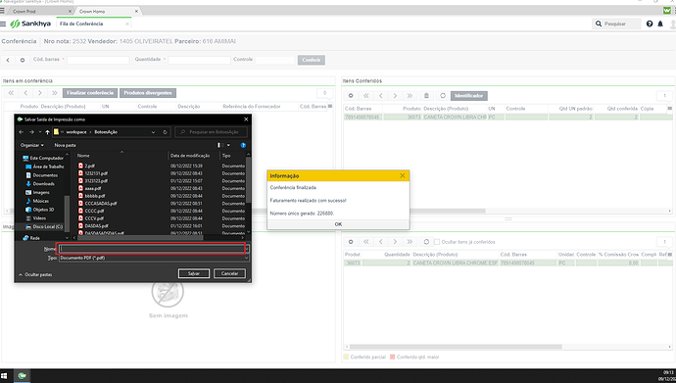Click the Salvar button
This screenshot has height=383, width=676.
(194, 273)
